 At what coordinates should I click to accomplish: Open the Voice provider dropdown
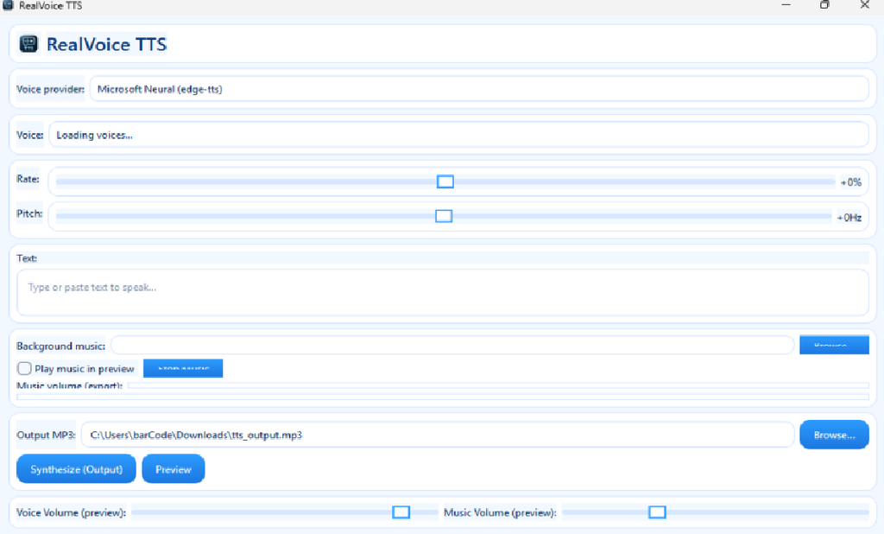[478, 89]
